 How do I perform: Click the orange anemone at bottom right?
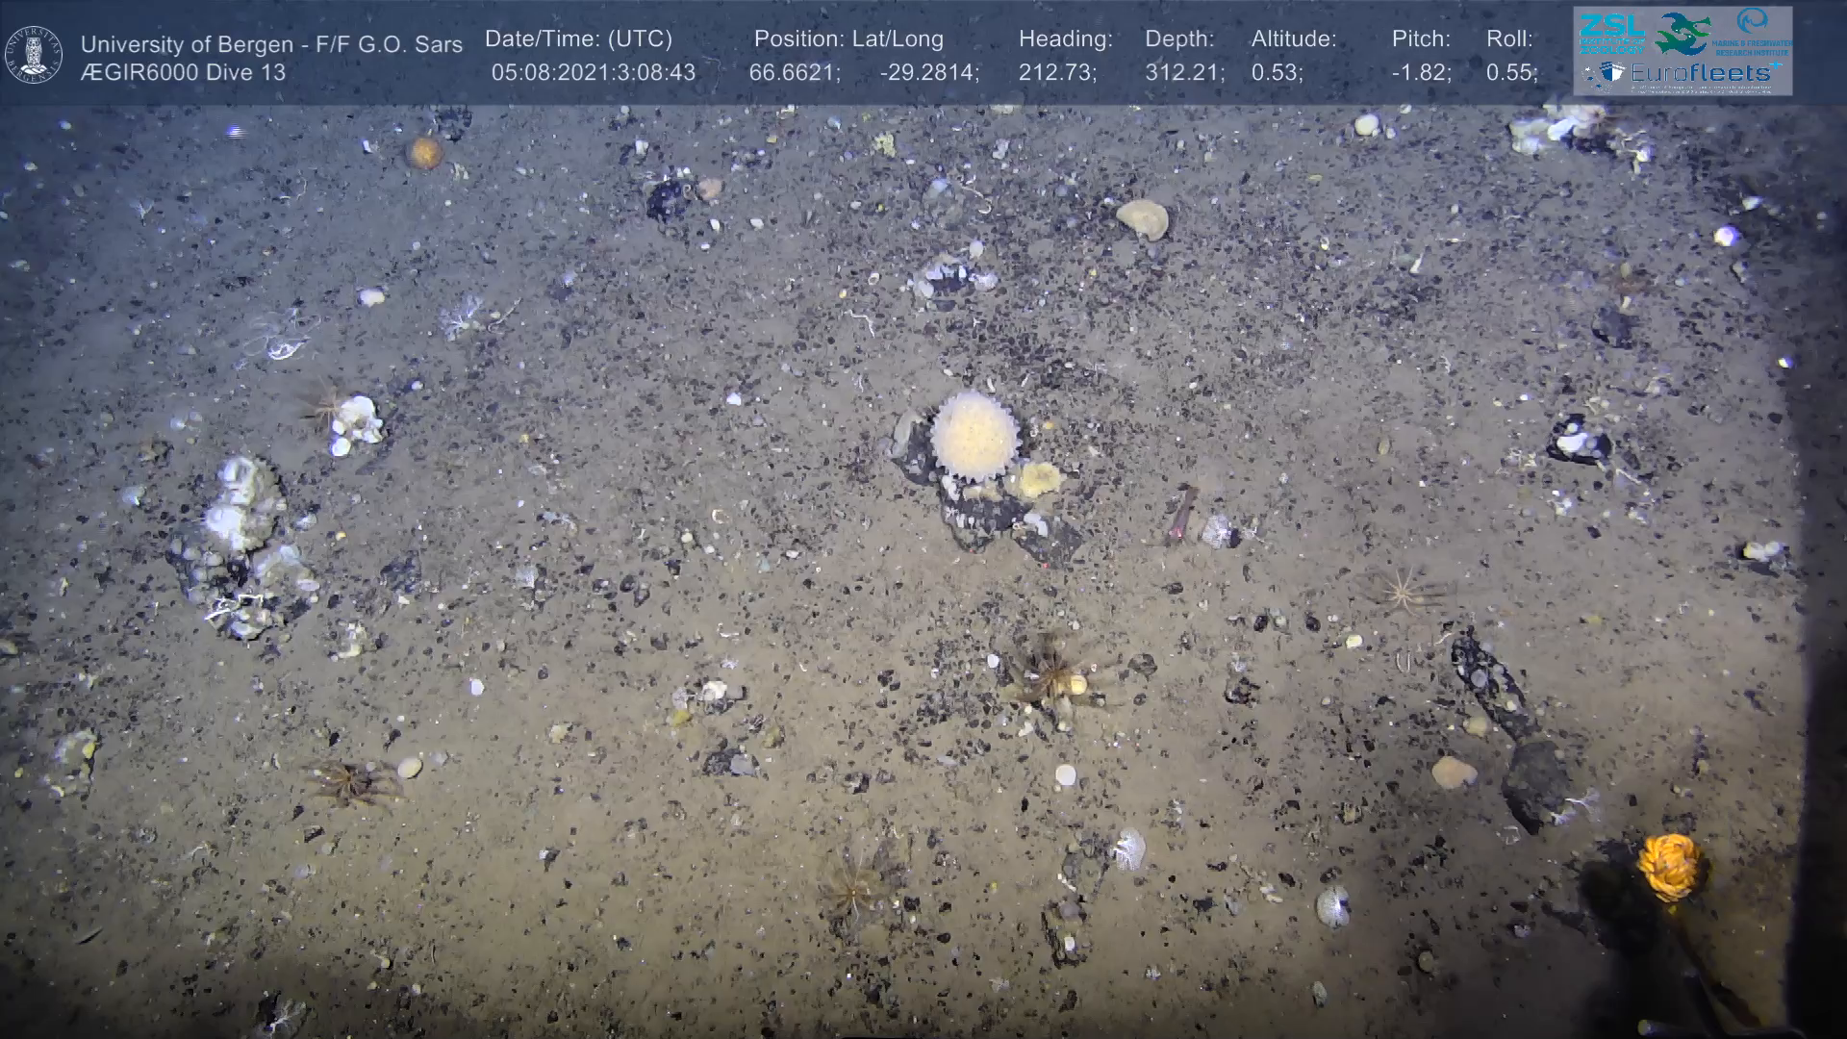pyautogui.click(x=1670, y=866)
